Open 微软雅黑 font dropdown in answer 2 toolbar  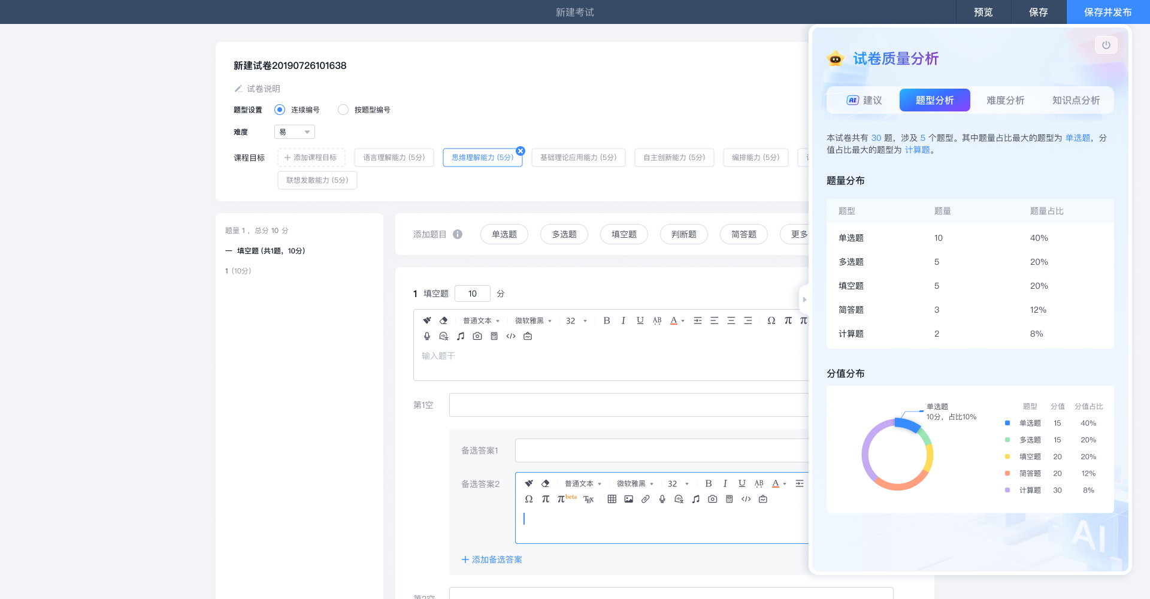point(635,483)
